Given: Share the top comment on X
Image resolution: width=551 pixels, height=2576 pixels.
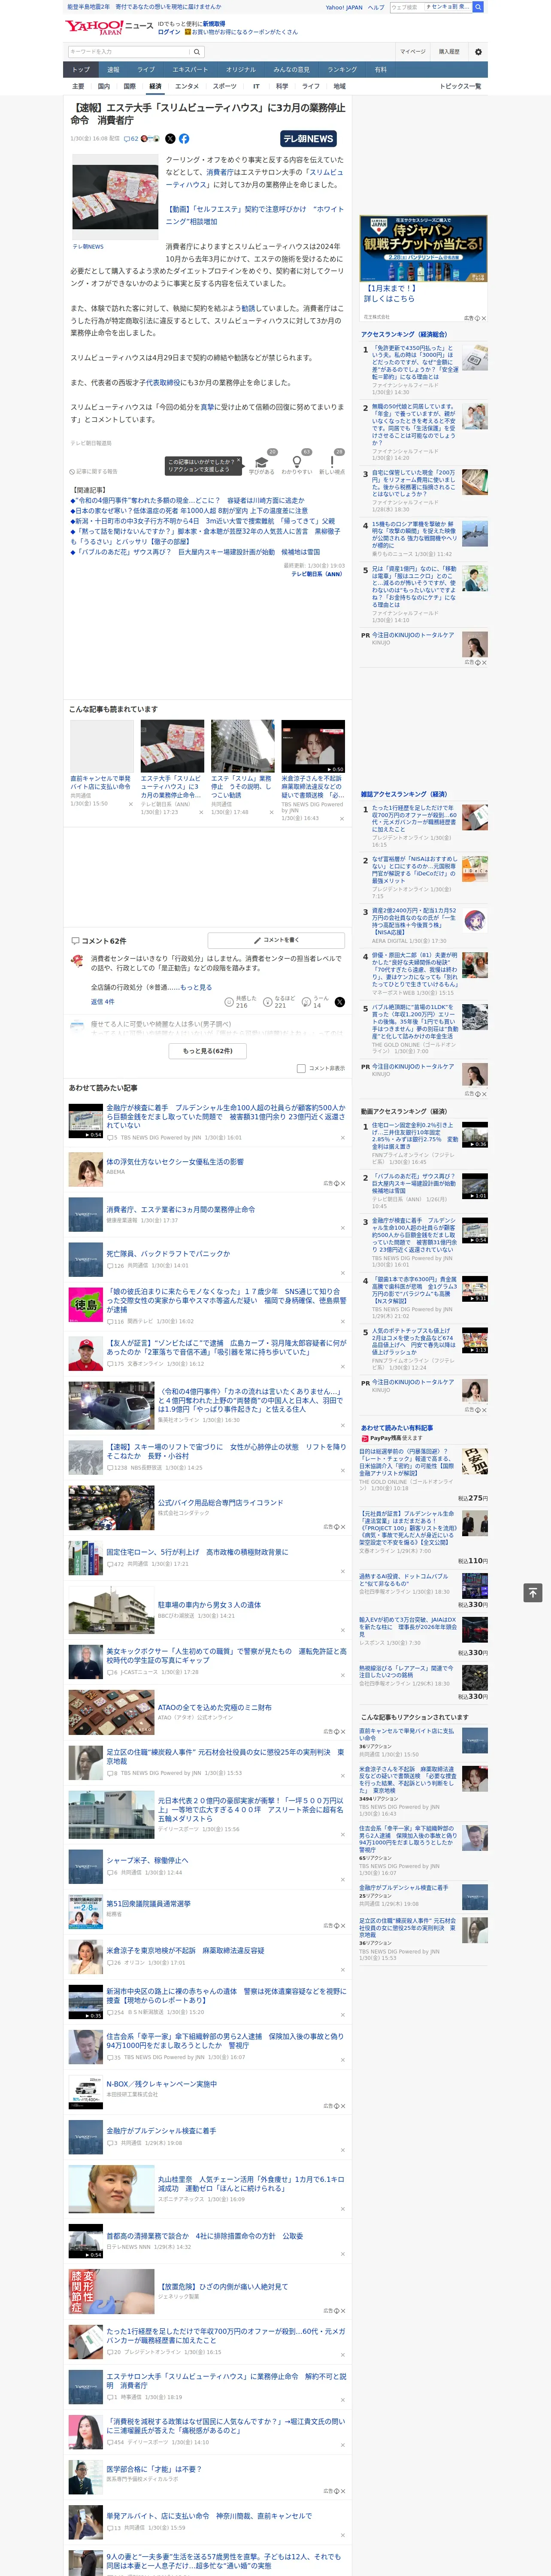Looking at the screenshot, I should click(x=340, y=1001).
